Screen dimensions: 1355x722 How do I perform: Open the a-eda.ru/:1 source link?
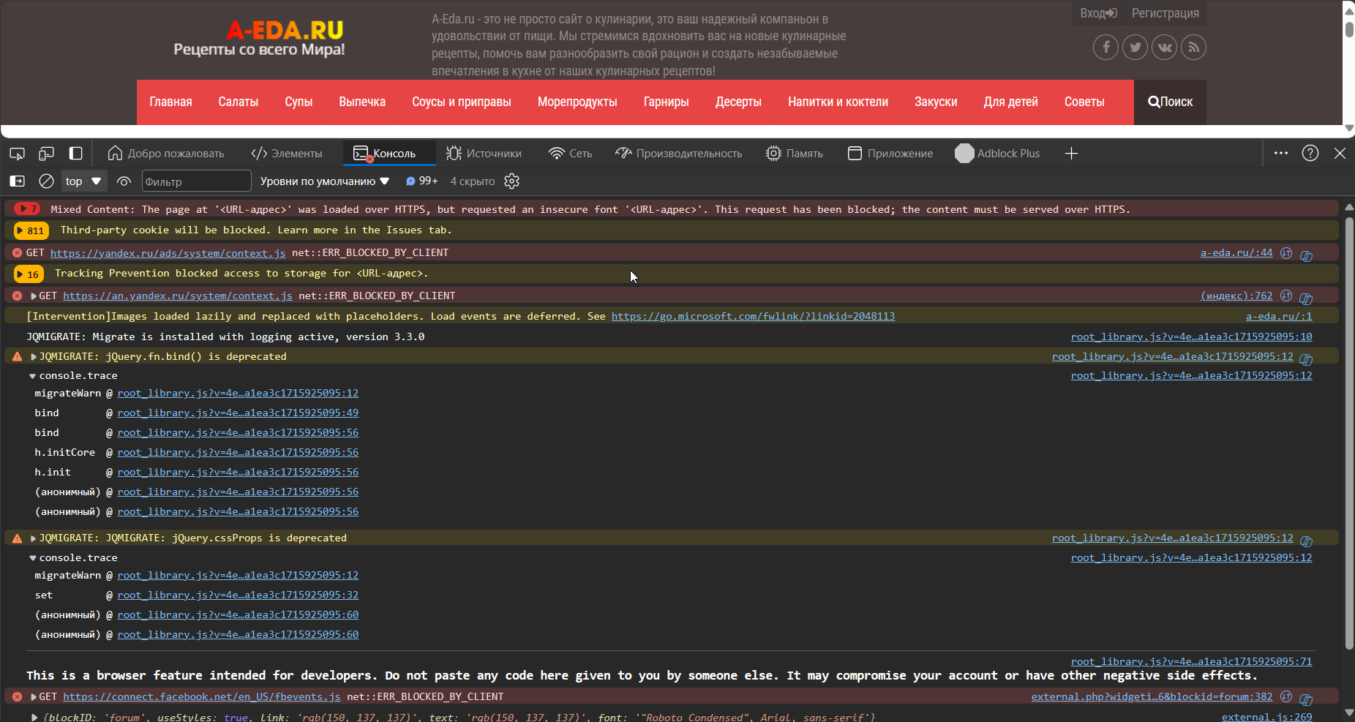(1279, 317)
